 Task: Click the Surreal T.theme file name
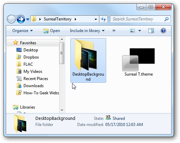click(x=139, y=74)
